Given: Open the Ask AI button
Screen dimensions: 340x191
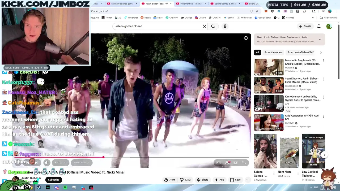Looking at the screenshot, I should [219, 180].
